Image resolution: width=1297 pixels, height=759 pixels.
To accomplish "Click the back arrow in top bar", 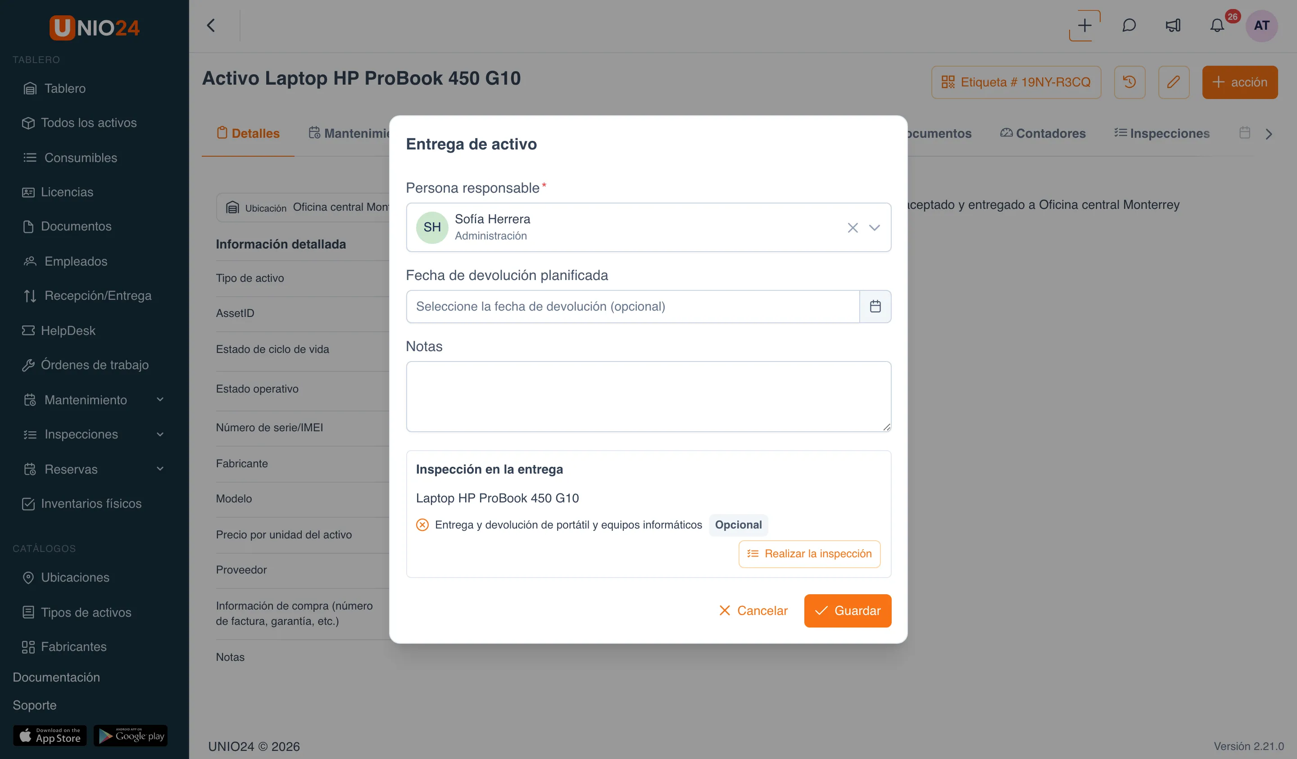I will (211, 25).
